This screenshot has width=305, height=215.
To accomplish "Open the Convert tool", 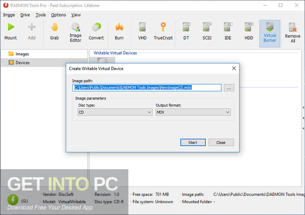I will coord(96,32).
